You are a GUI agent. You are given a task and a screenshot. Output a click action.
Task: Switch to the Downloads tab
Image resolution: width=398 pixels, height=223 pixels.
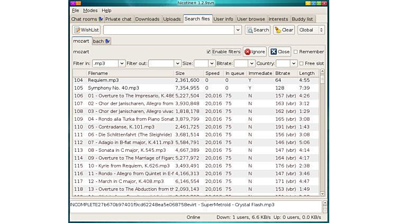(147, 19)
